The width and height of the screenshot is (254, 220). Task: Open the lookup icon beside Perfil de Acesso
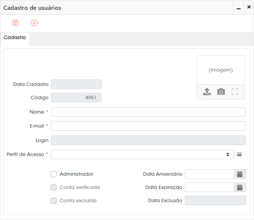pyautogui.click(x=239, y=154)
